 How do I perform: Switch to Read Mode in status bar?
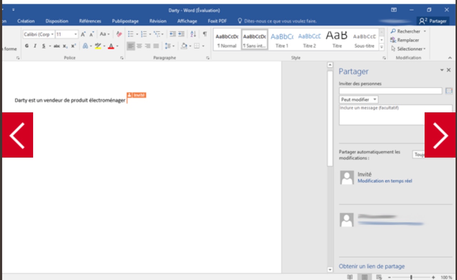point(350,277)
